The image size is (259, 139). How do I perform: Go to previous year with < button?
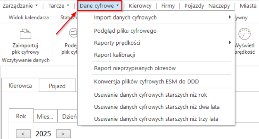point(23,133)
